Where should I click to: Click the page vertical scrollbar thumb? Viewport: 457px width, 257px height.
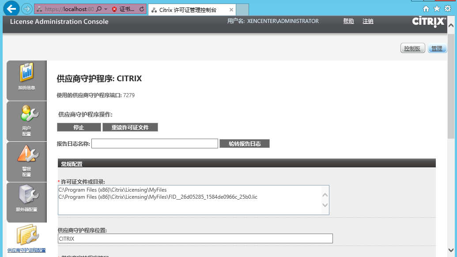tap(451, 87)
